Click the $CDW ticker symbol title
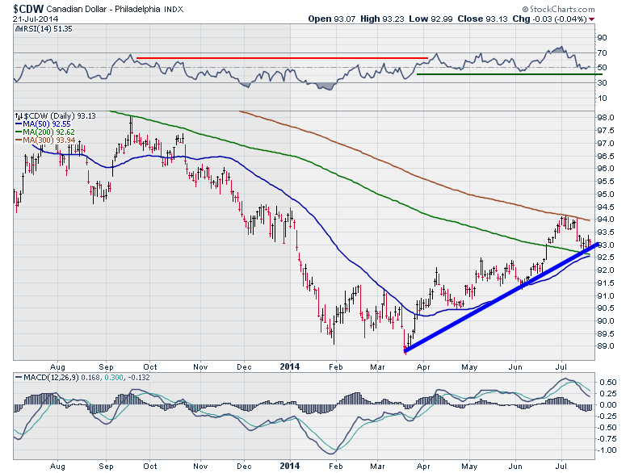The width and height of the screenshot is (630, 473). 28,9
